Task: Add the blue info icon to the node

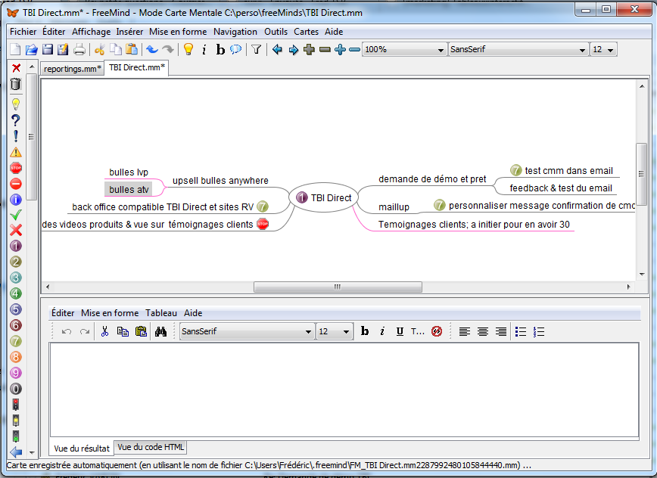Action: [x=15, y=199]
